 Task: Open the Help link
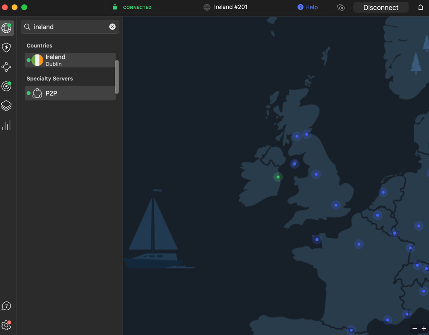click(308, 7)
